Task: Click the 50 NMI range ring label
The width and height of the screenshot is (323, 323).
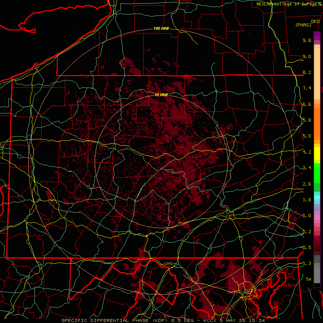Action: tap(161, 95)
